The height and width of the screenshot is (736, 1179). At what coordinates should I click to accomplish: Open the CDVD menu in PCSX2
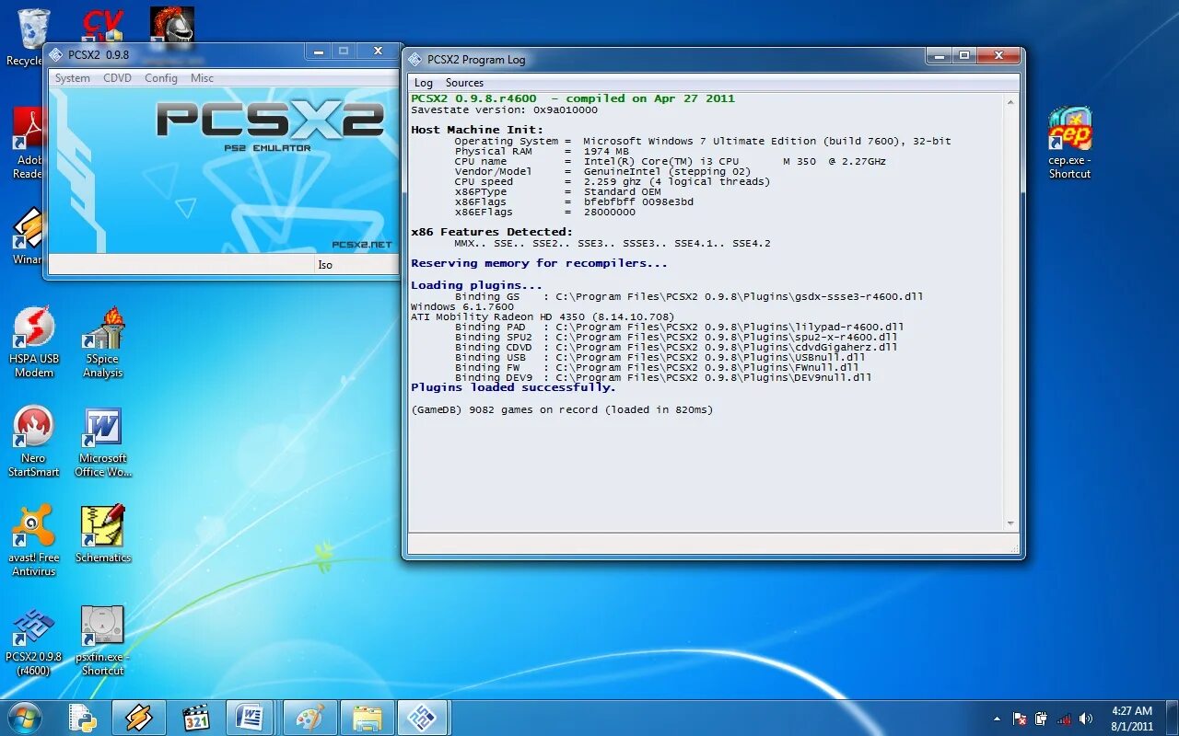(x=117, y=78)
